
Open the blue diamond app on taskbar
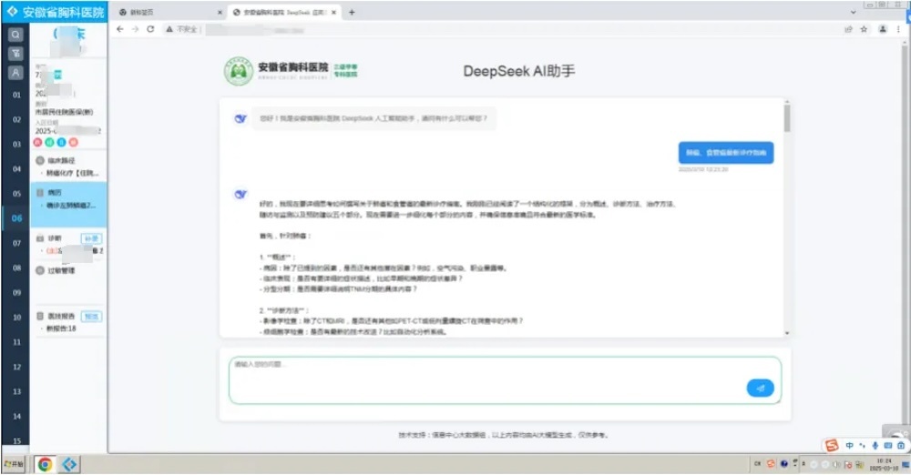69,464
